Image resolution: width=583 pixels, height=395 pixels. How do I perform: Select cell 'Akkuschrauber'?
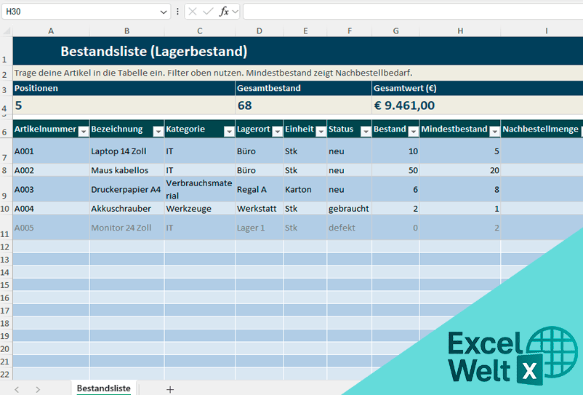pos(126,208)
